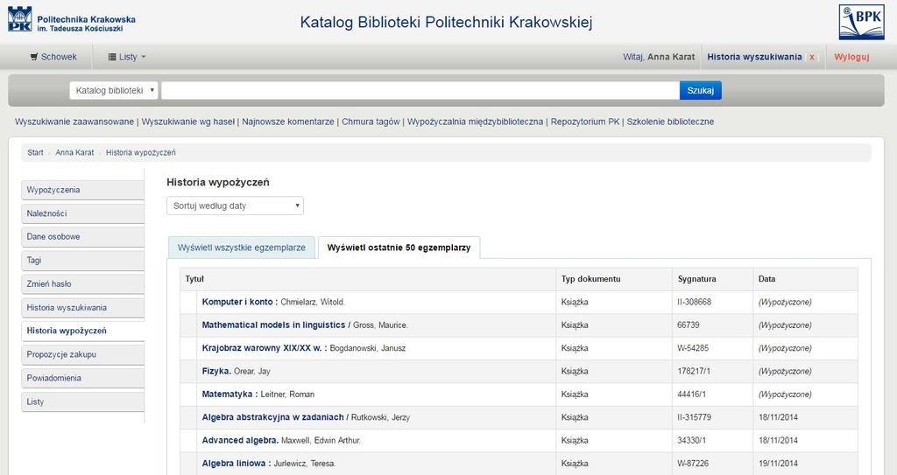The width and height of the screenshot is (897, 475).
Task: Select Historia wypożyczeń in sidebar
Action: (x=82, y=331)
